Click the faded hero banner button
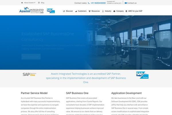This screenshot has width=172, height=115. coord(31,57)
